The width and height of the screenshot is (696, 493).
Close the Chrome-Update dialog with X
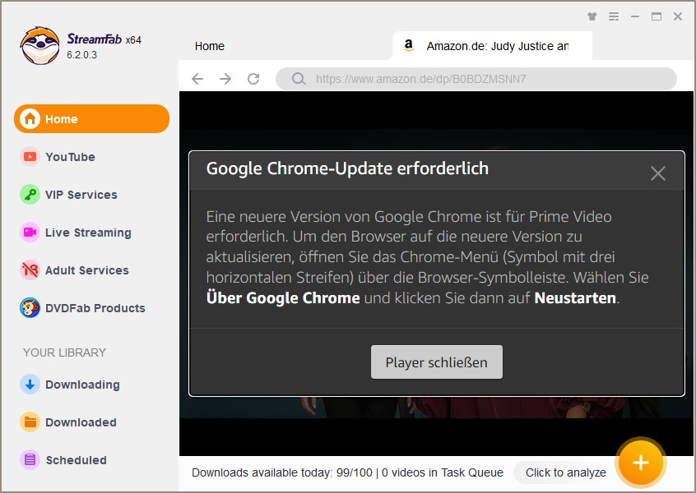(658, 173)
